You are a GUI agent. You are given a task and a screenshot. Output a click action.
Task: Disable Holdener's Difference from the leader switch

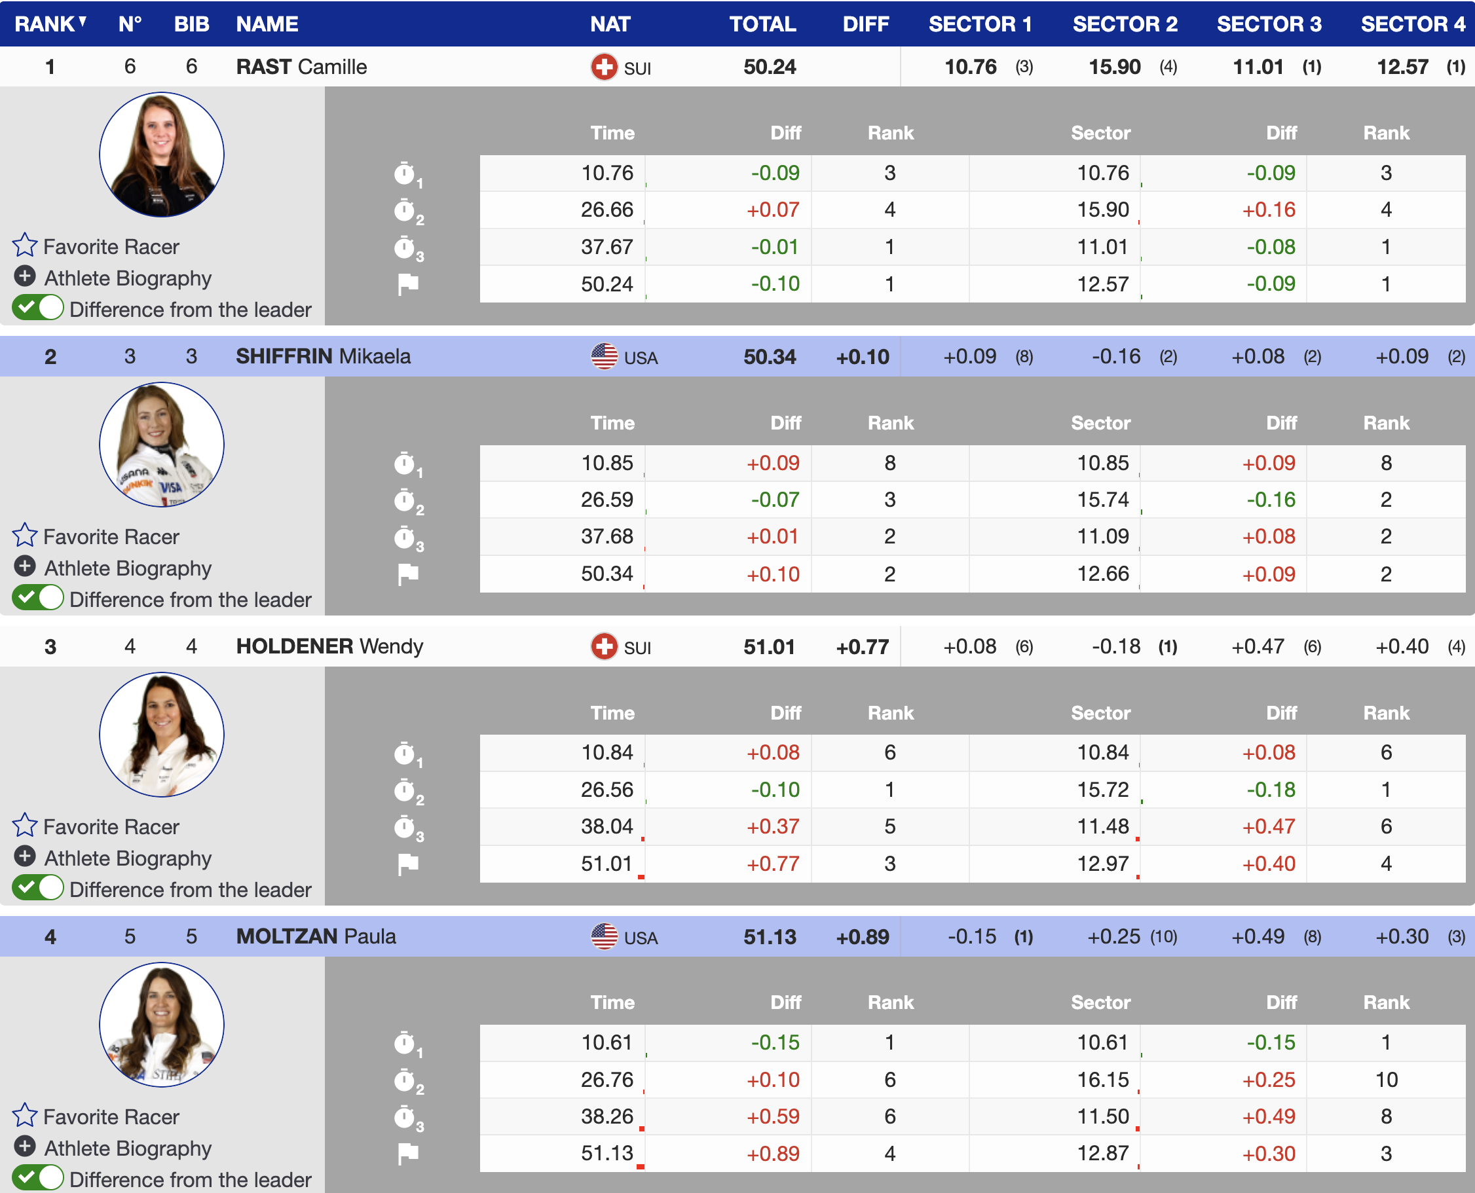(x=39, y=888)
